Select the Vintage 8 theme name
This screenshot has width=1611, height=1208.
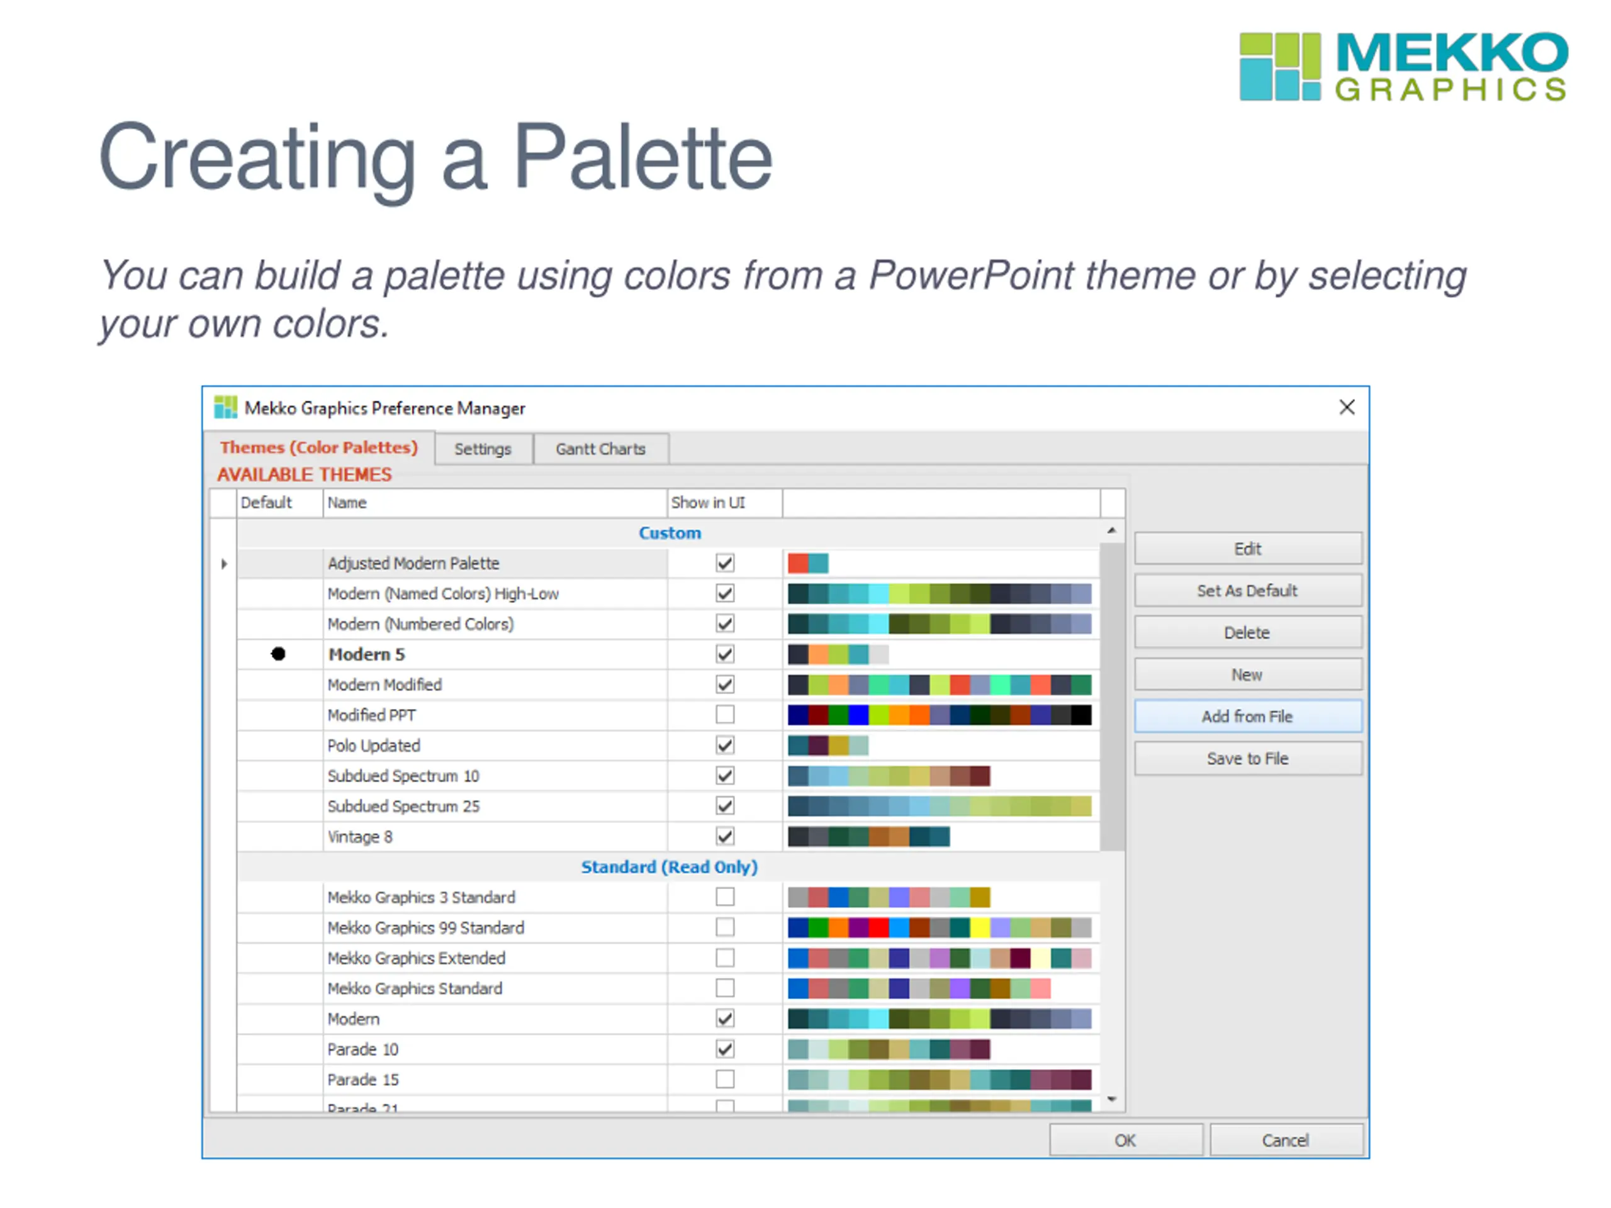pyautogui.click(x=360, y=837)
